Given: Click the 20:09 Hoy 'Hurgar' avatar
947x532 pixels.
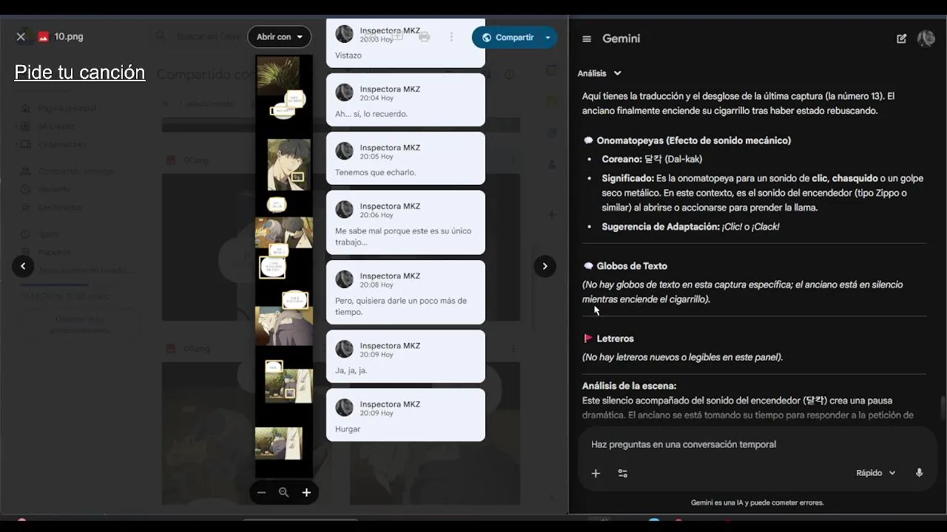Looking at the screenshot, I should 344,407.
